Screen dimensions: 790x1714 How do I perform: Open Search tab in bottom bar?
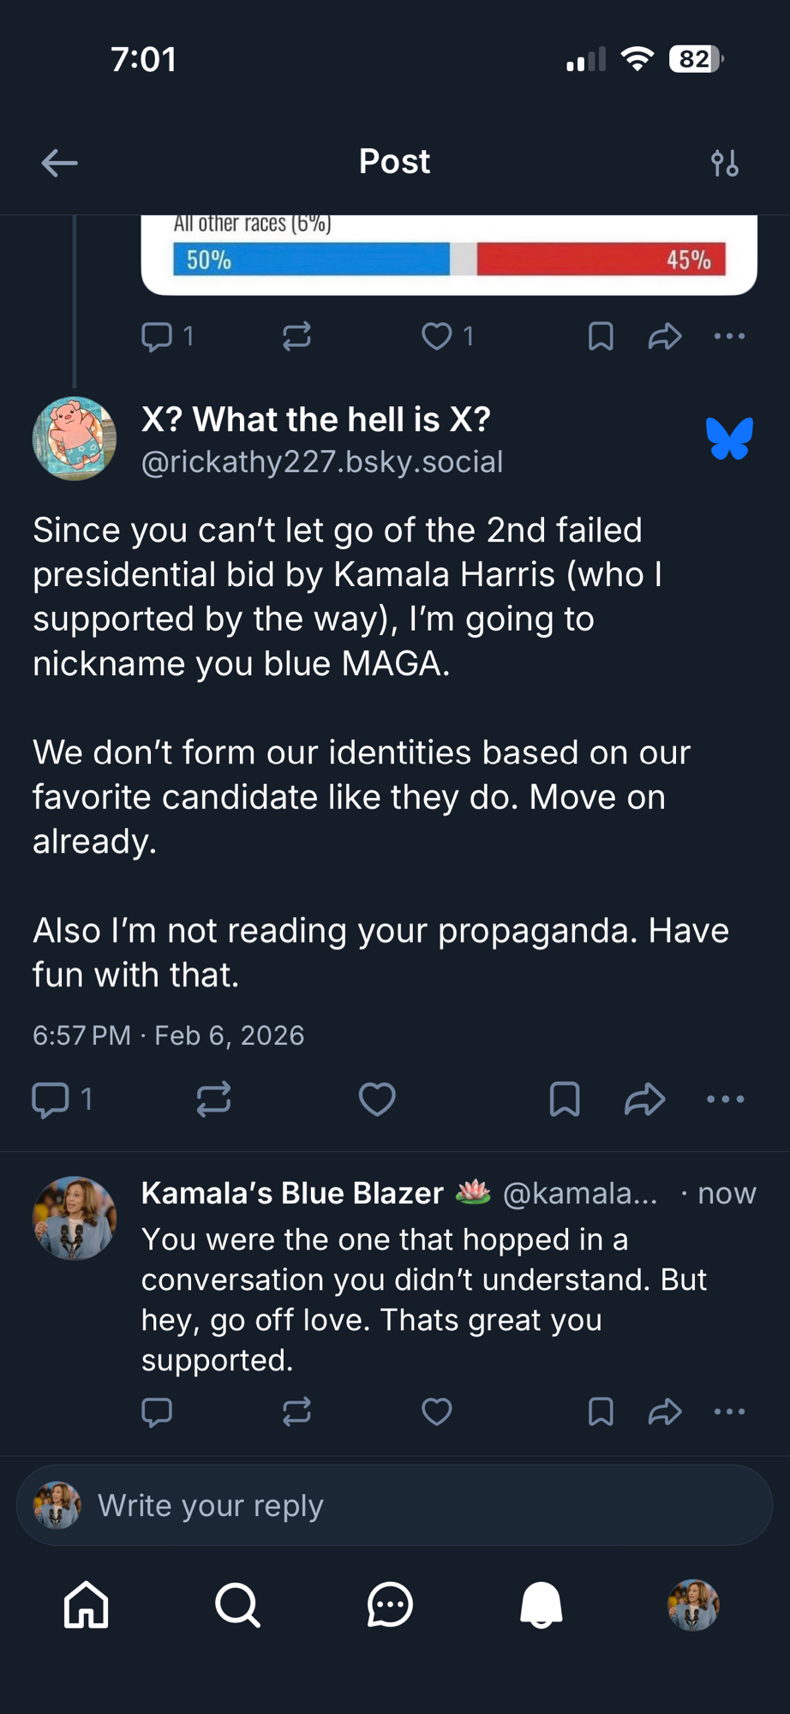tap(237, 1604)
